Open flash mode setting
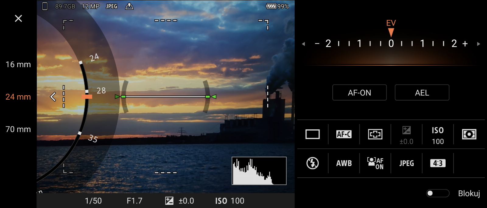This screenshot has height=208, width=487. 313,163
